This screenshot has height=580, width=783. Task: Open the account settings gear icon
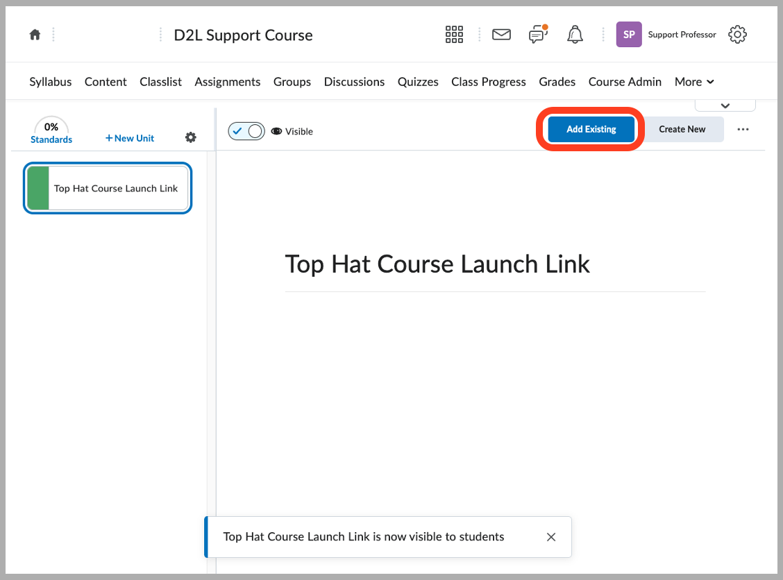tap(737, 34)
